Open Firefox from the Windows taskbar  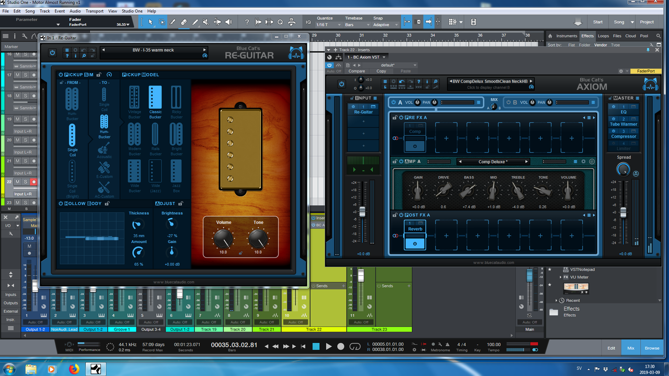[x=73, y=369]
